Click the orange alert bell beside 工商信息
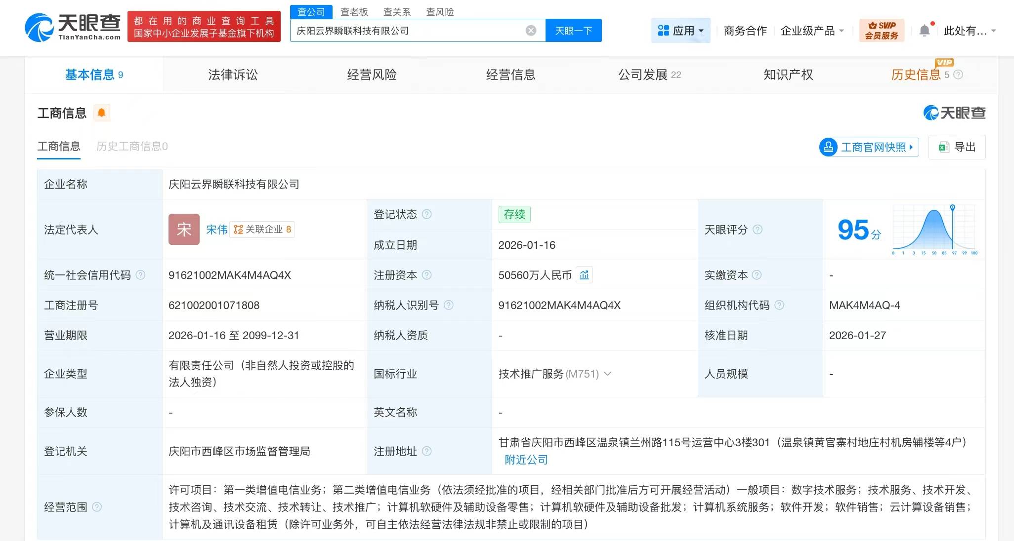The height and width of the screenshot is (541, 1014). tap(101, 113)
